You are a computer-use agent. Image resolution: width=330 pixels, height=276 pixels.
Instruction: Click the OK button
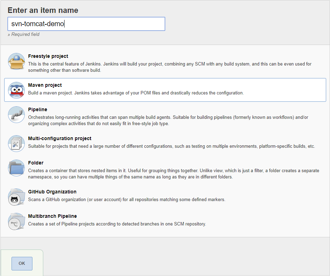[x=22, y=263]
